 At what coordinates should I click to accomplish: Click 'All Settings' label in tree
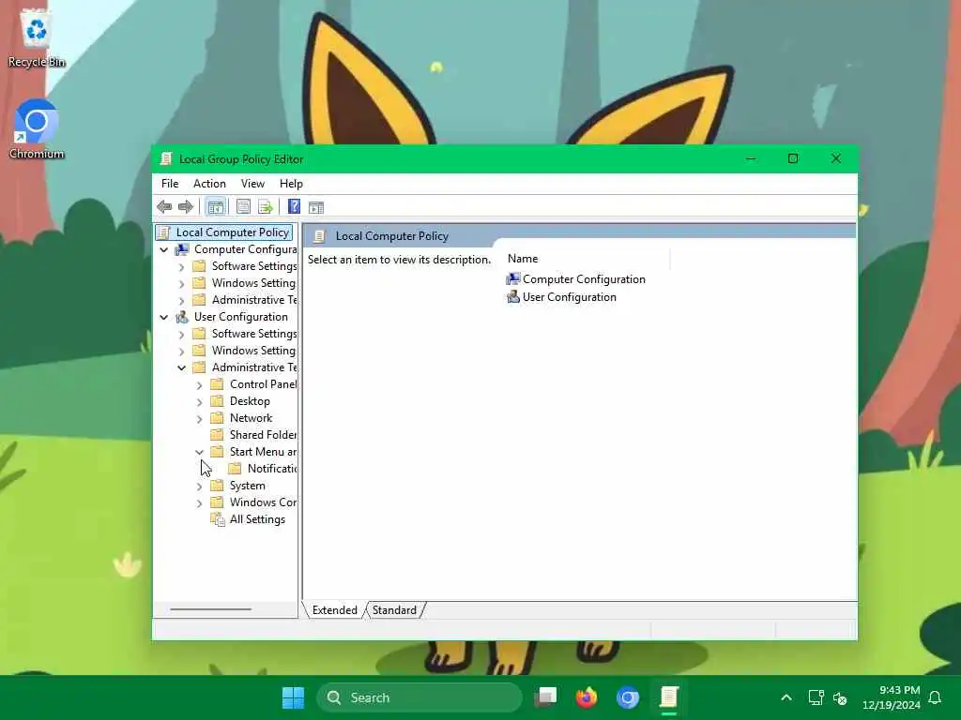[x=257, y=519]
